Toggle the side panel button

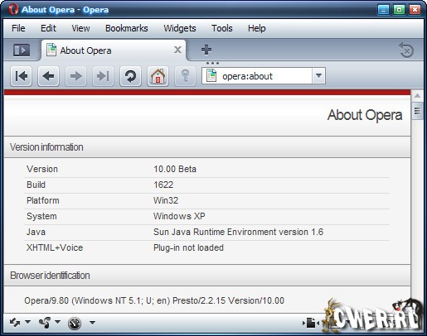22,50
